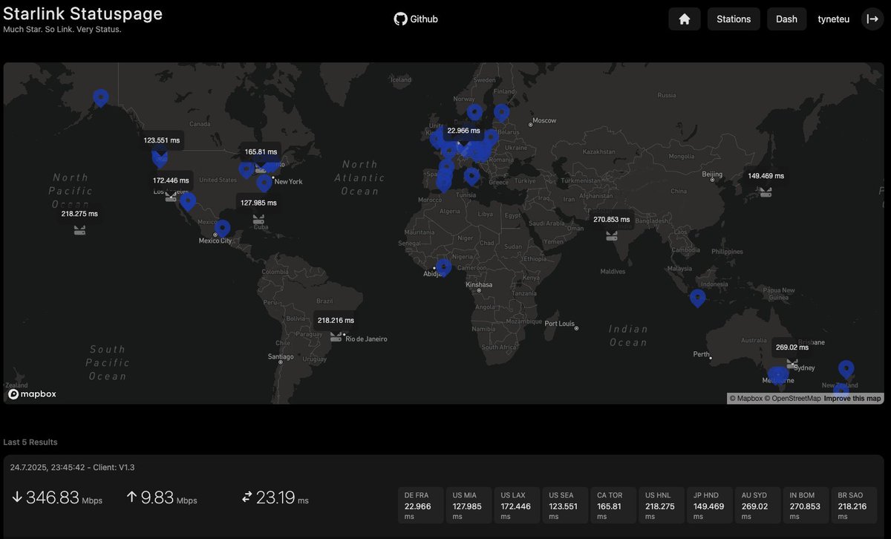
Task: Click the 22.966 ms map label
Action: (x=463, y=131)
